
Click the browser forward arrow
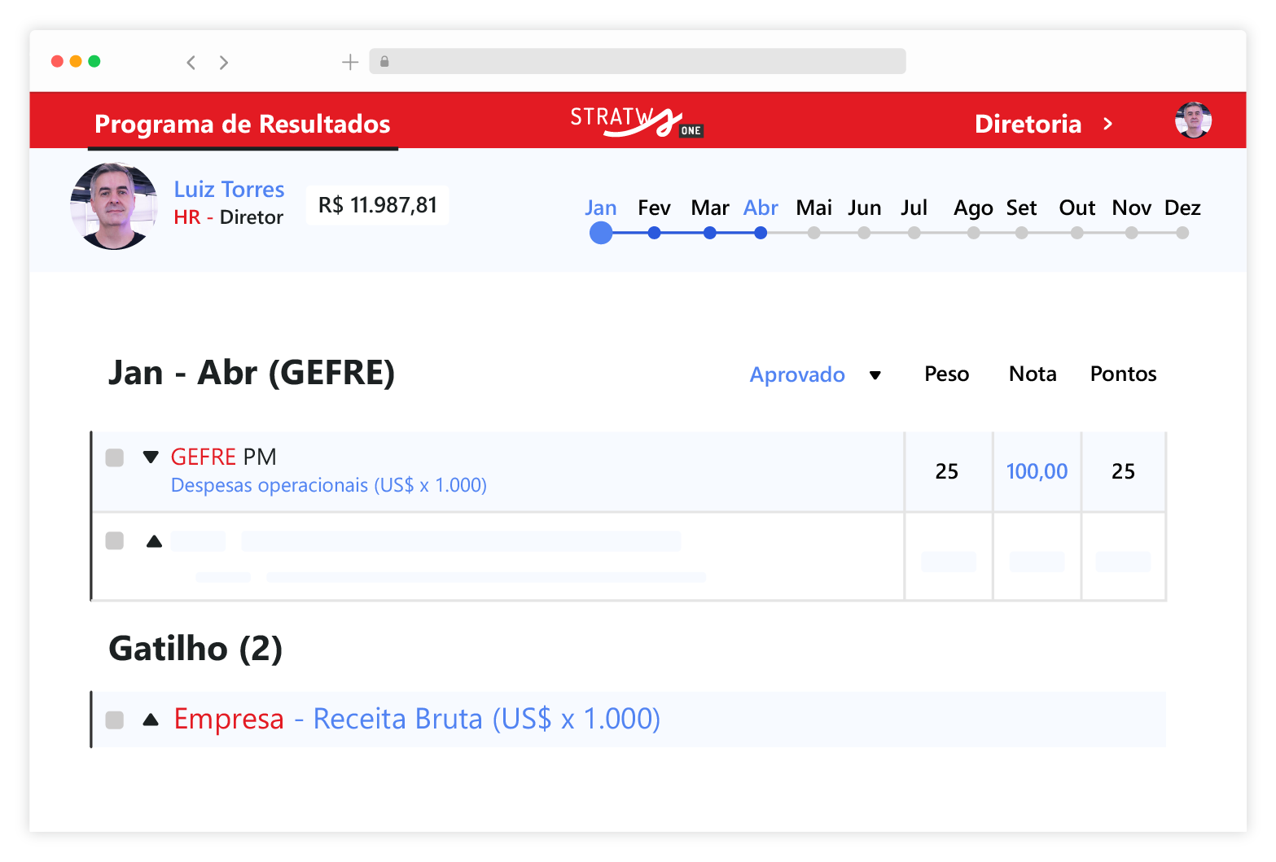224,63
